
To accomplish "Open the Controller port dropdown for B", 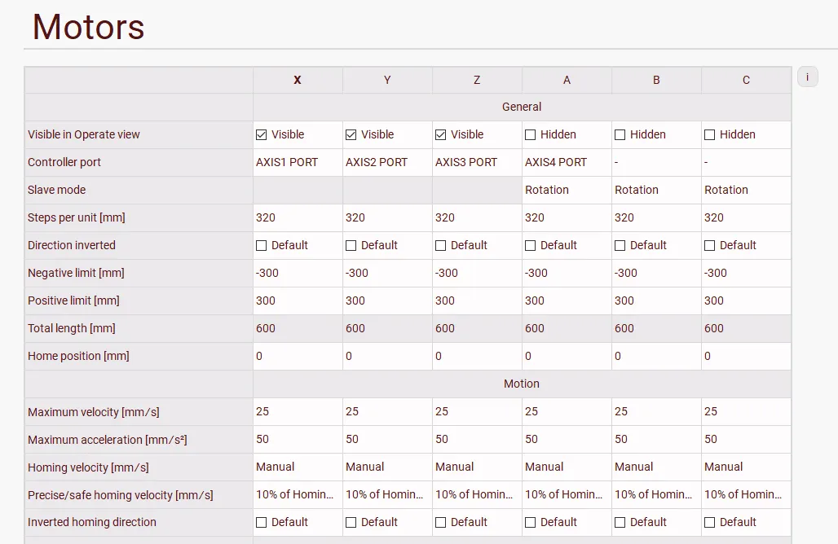I will pos(657,162).
